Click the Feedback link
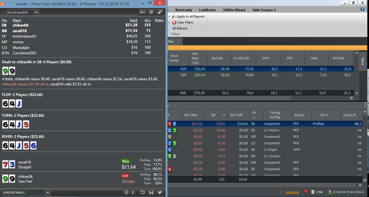Image resolution: width=369 pixels, height=197 pixels. (x=292, y=192)
